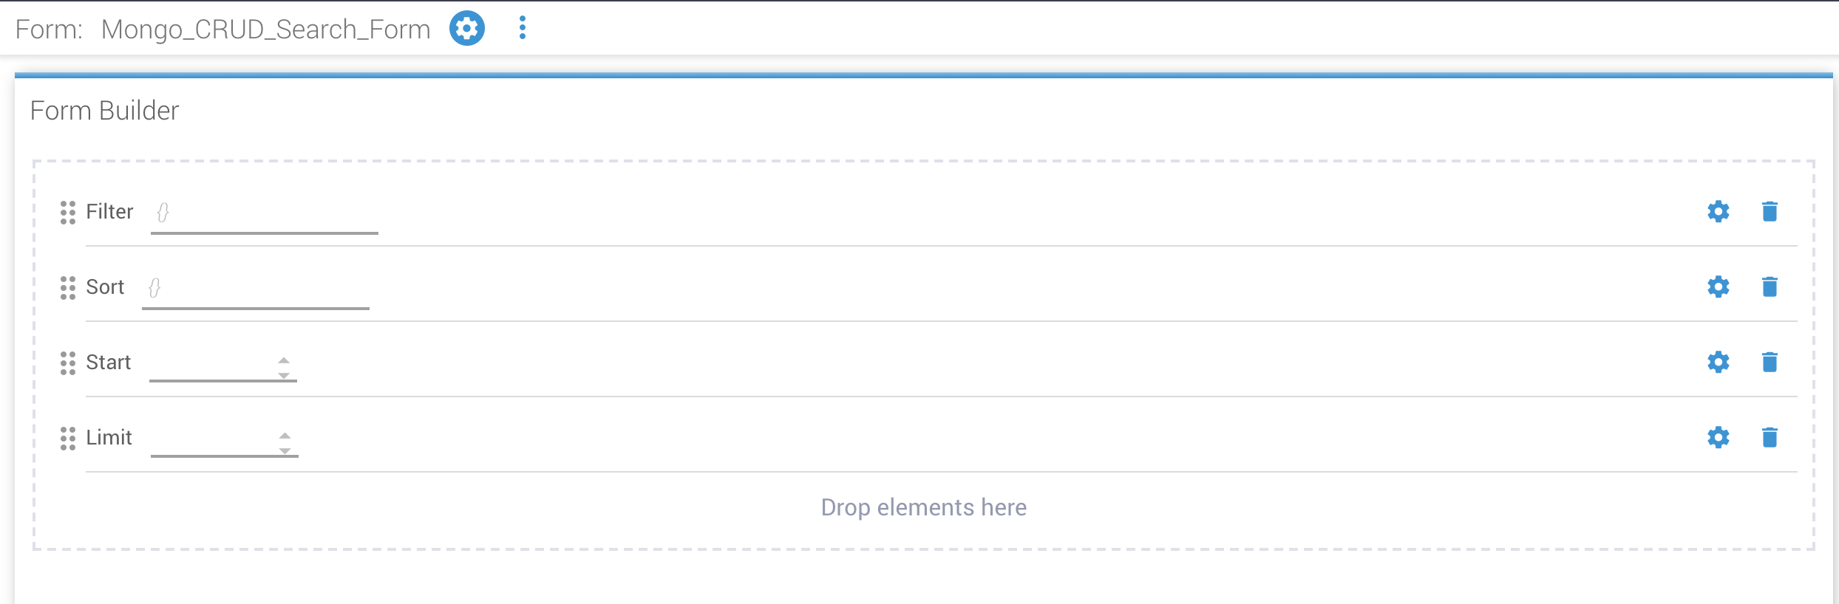The height and width of the screenshot is (604, 1839).
Task: Open Limit field settings via gear icon
Action: (x=1719, y=437)
